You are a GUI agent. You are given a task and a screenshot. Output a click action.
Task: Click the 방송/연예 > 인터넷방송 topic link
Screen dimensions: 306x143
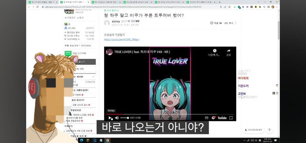(x=80, y=46)
